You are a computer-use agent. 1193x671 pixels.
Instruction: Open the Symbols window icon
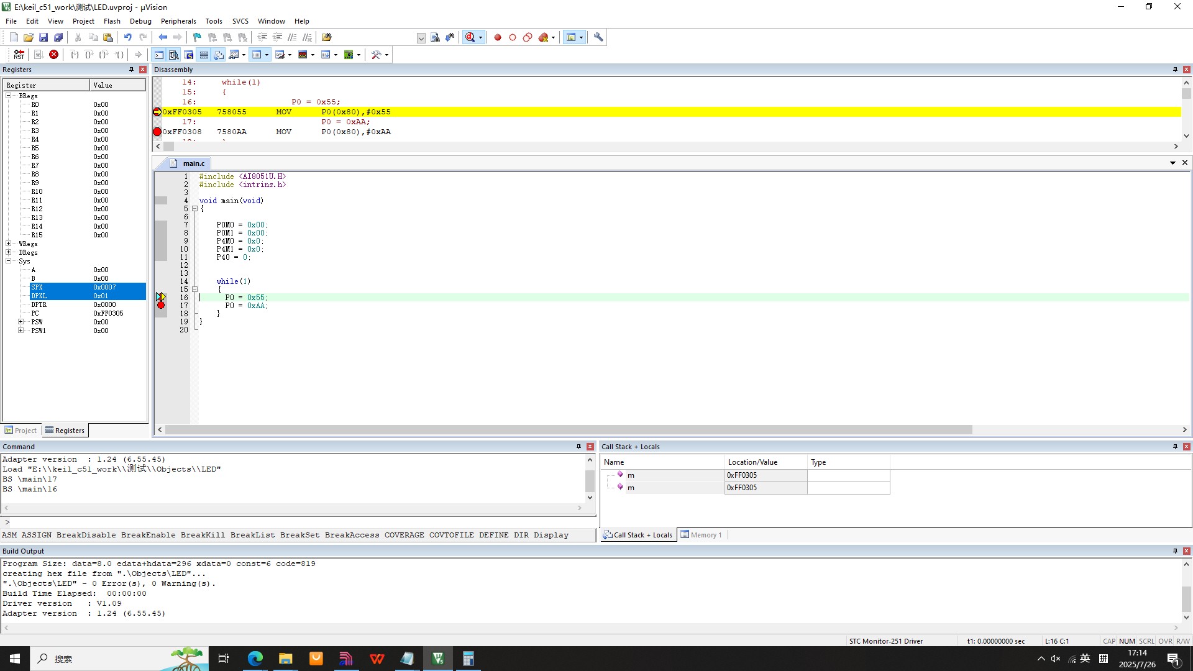[x=189, y=55]
